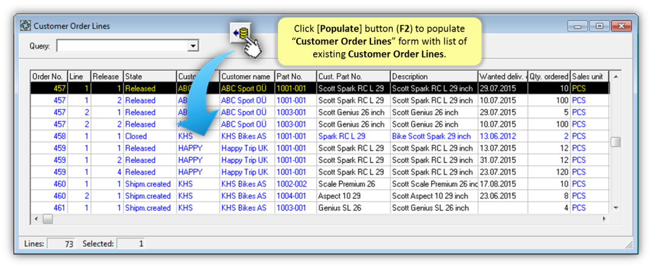652x268 pixels.
Task: Click the Cust. Part No. column header
Action: click(353, 76)
